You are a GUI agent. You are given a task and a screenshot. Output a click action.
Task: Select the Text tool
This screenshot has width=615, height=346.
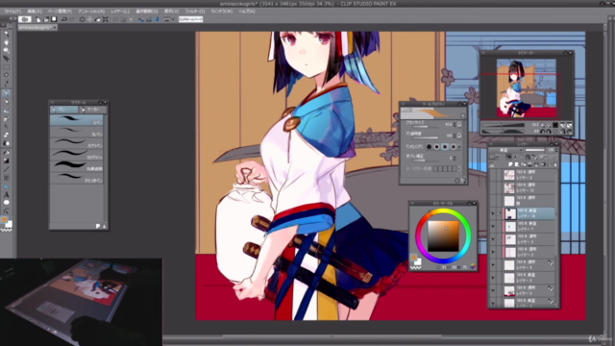6,194
